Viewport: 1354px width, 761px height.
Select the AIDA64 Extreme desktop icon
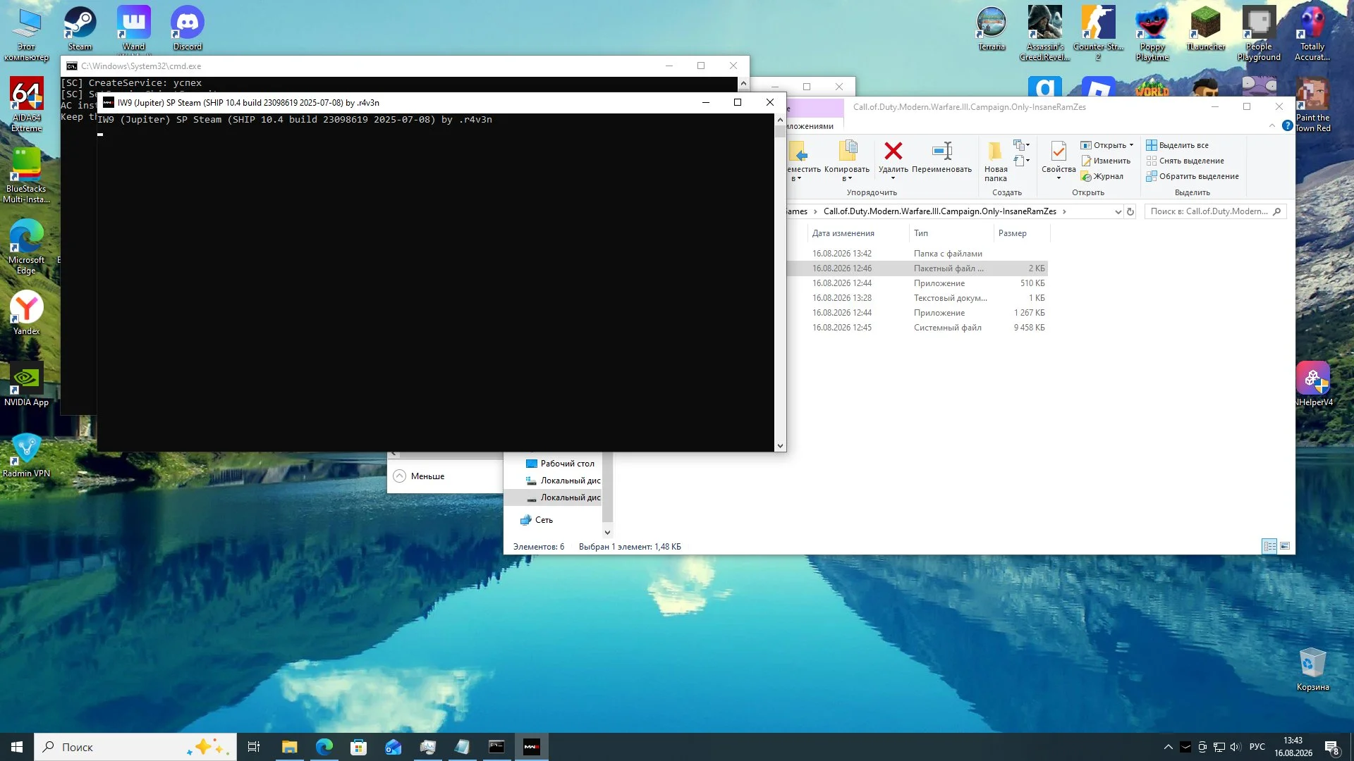click(x=27, y=104)
